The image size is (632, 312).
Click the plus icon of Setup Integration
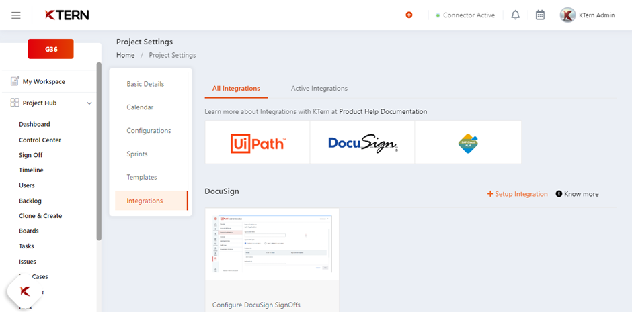(490, 194)
